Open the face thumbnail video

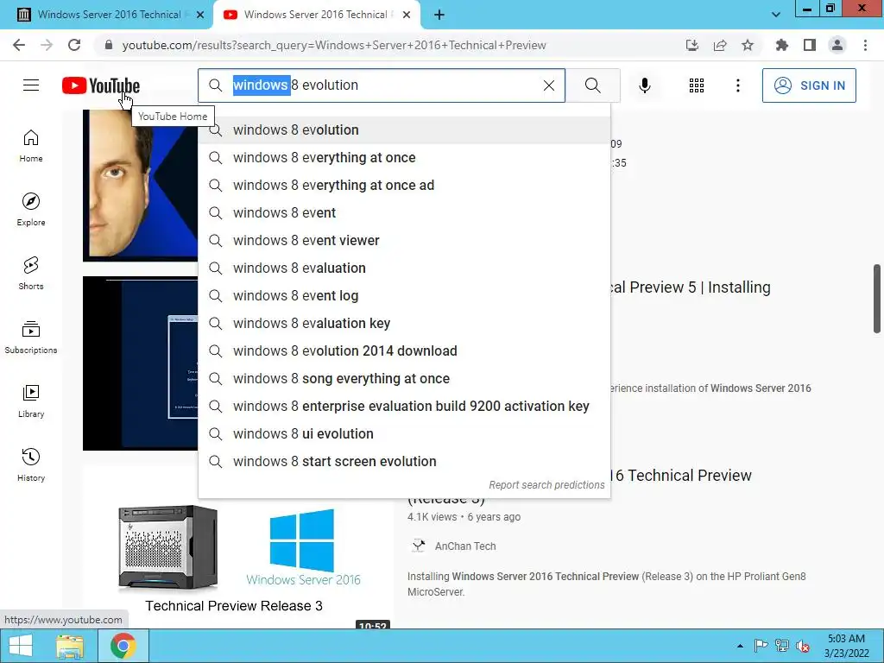(141, 186)
